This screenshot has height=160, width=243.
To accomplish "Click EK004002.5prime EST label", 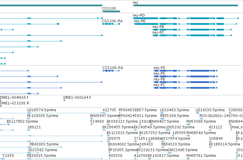I will click(x=124, y=144).
